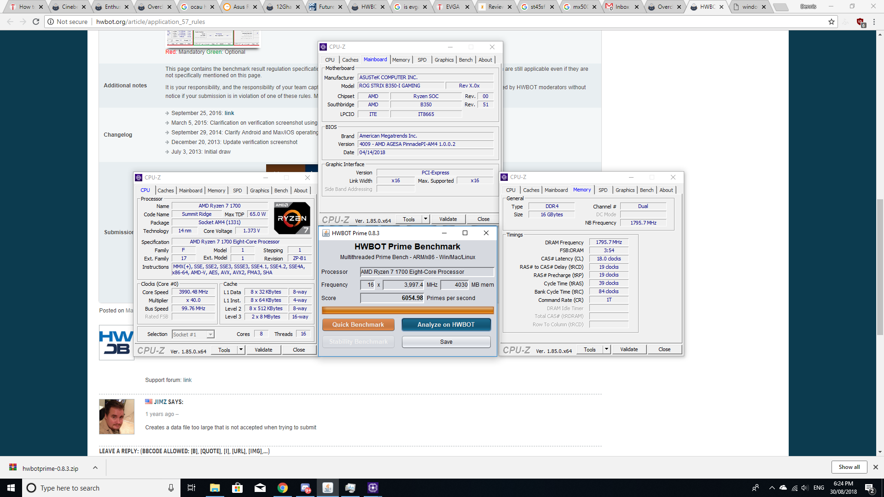Open SPD tab in Mainboard CPU-Z window
Viewport: 884px width, 497px height.
[x=422, y=60]
